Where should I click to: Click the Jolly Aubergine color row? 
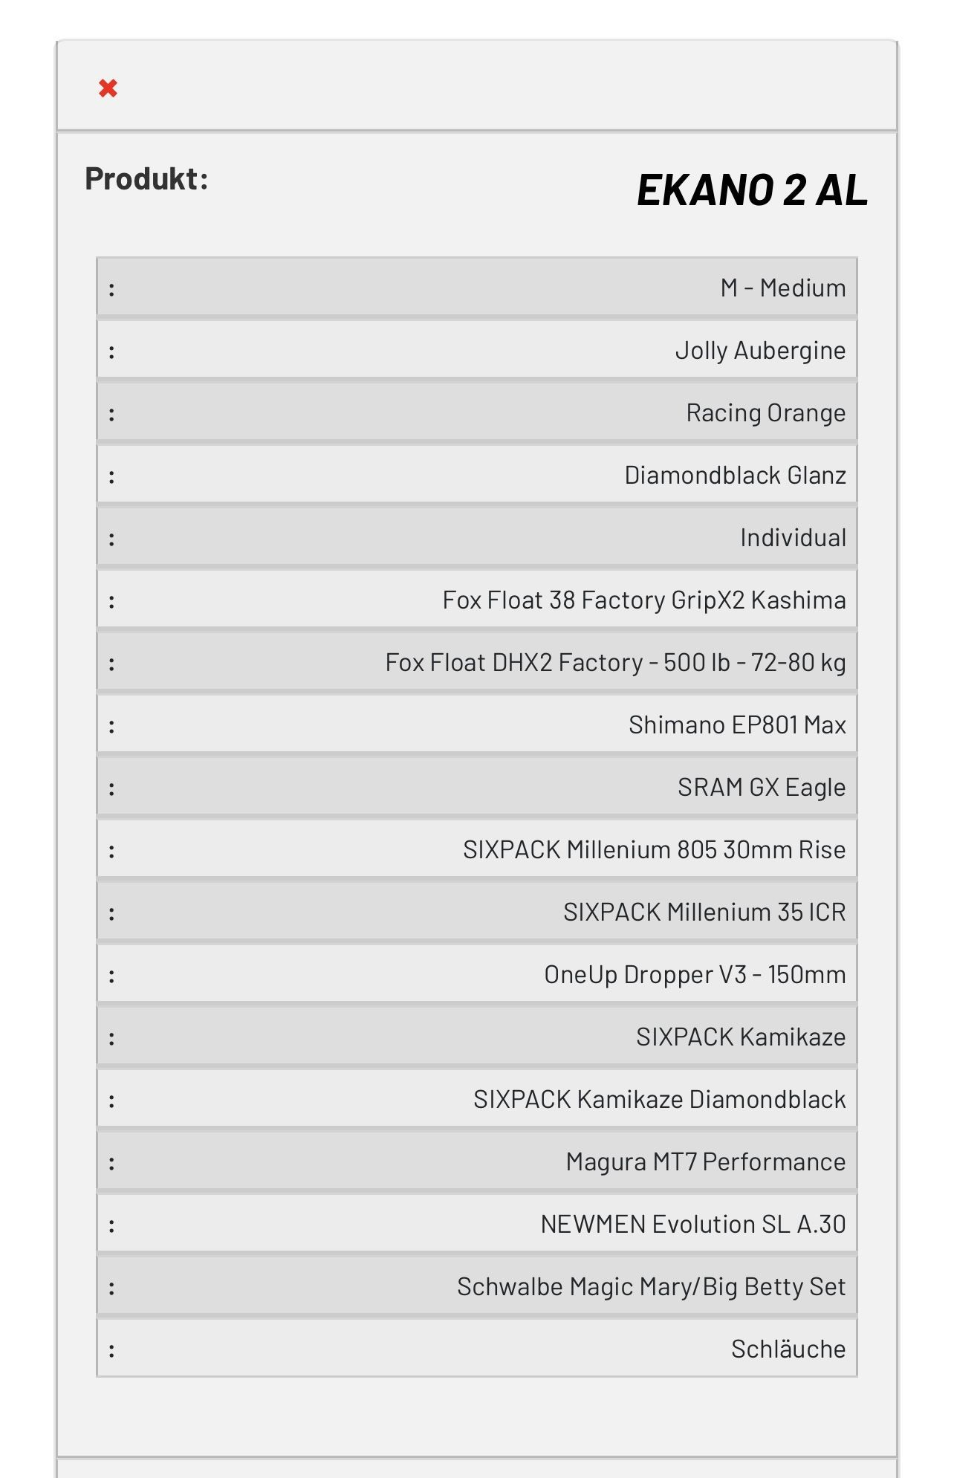click(477, 350)
